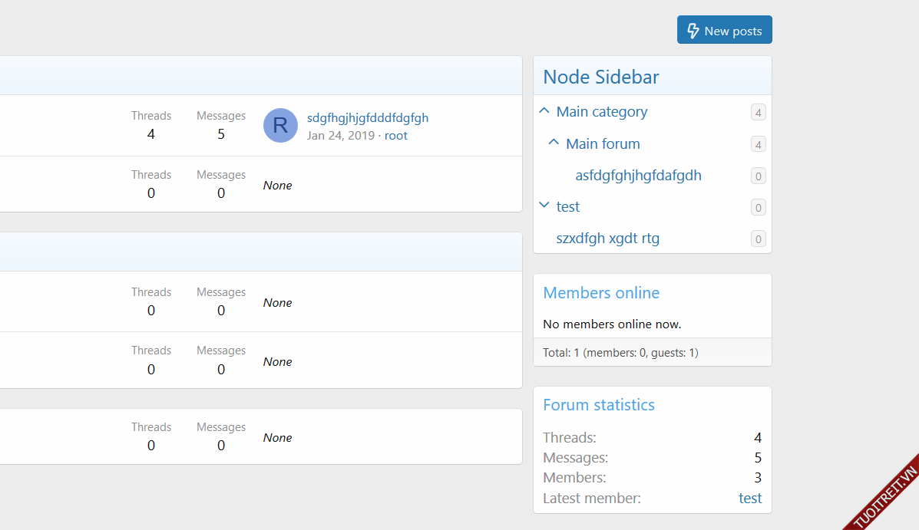This screenshot has width=919, height=530.
Task: Expand the test category chevron
Action: (x=544, y=206)
